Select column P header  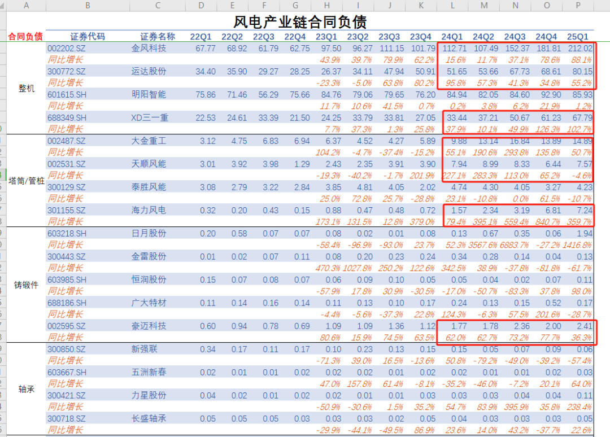578,6
